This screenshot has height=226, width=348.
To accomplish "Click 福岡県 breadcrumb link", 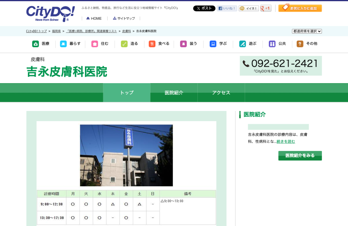I will [x=56, y=31].
